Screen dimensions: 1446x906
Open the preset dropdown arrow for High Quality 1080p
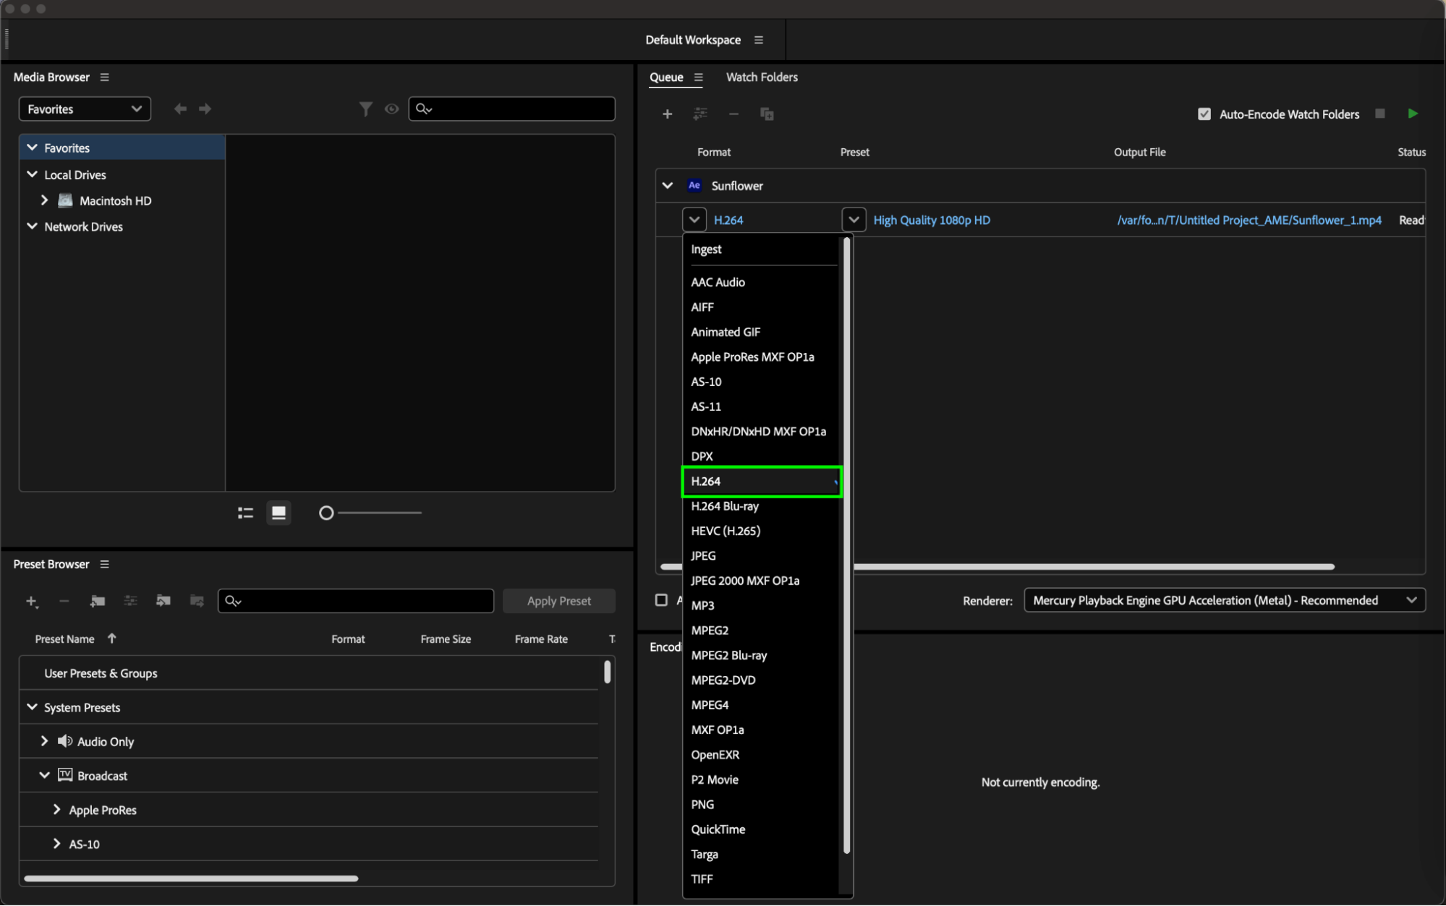tap(854, 220)
